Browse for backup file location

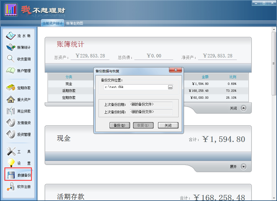pos(170,87)
